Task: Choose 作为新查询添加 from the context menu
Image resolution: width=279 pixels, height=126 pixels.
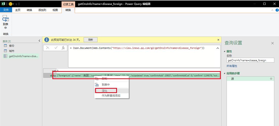Action: coord(112,96)
